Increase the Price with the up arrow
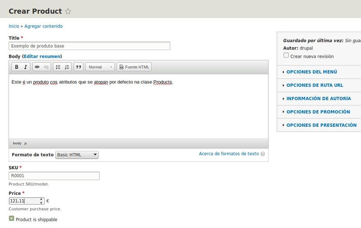This screenshot has width=361, height=228. coord(41,199)
